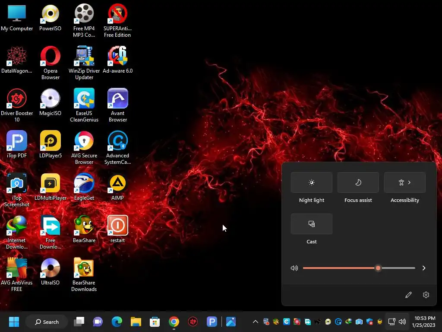The width and height of the screenshot is (442, 332).
Task: Select AVG Secure Browser shortcut
Action: 84,147
